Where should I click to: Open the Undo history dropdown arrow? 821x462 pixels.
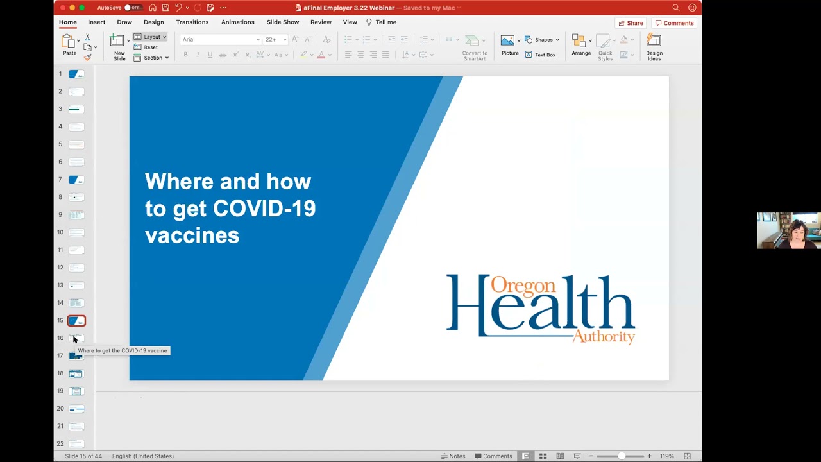[x=187, y=8]
